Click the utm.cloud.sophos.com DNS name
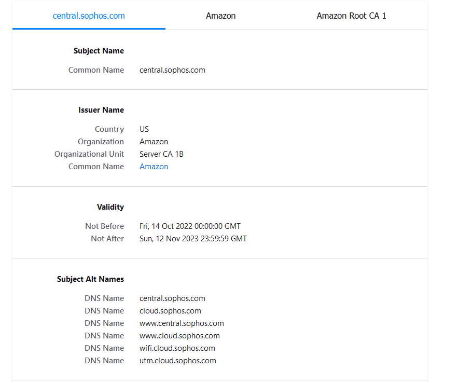This screenshot has height=383, width=459. point(178,361)
